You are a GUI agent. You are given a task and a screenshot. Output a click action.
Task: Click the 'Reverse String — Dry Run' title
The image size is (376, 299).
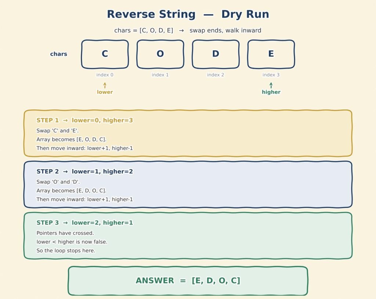[188, 14]
